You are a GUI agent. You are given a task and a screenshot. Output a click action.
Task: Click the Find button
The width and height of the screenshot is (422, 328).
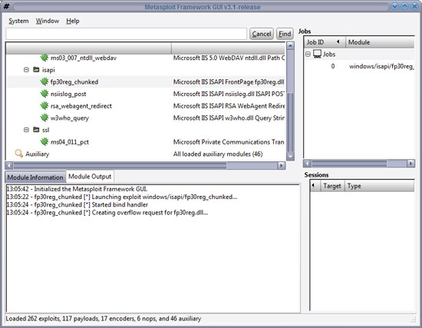click(x=285, y=34)
